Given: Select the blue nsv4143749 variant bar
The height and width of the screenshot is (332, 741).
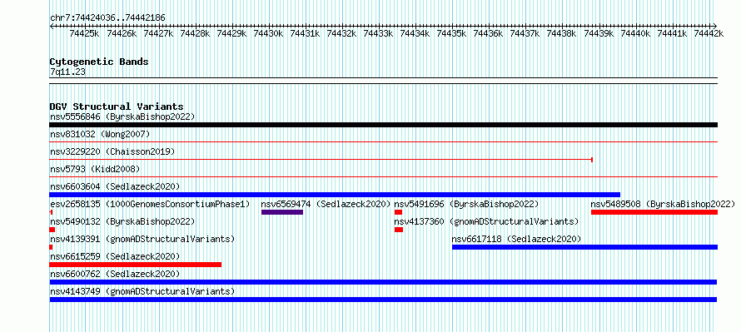Looking at the screenshot, I should 383,300.
